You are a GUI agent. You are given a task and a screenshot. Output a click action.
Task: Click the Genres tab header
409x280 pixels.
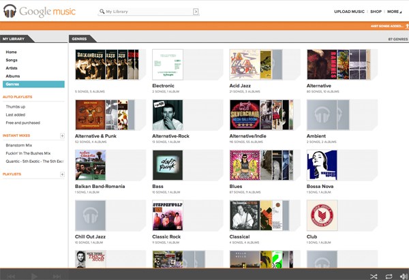(x=79, y=39)
